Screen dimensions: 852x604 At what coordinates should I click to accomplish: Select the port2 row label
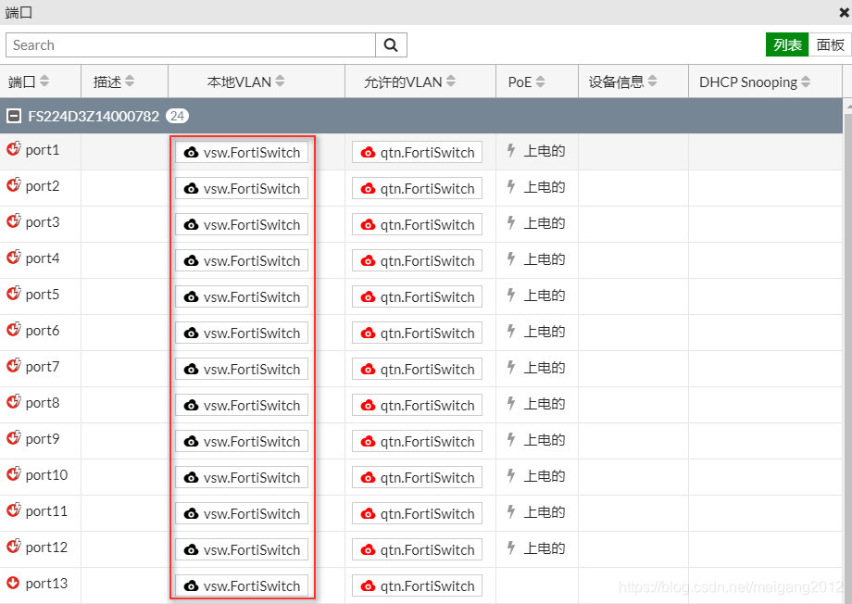[x=43, y=186]
